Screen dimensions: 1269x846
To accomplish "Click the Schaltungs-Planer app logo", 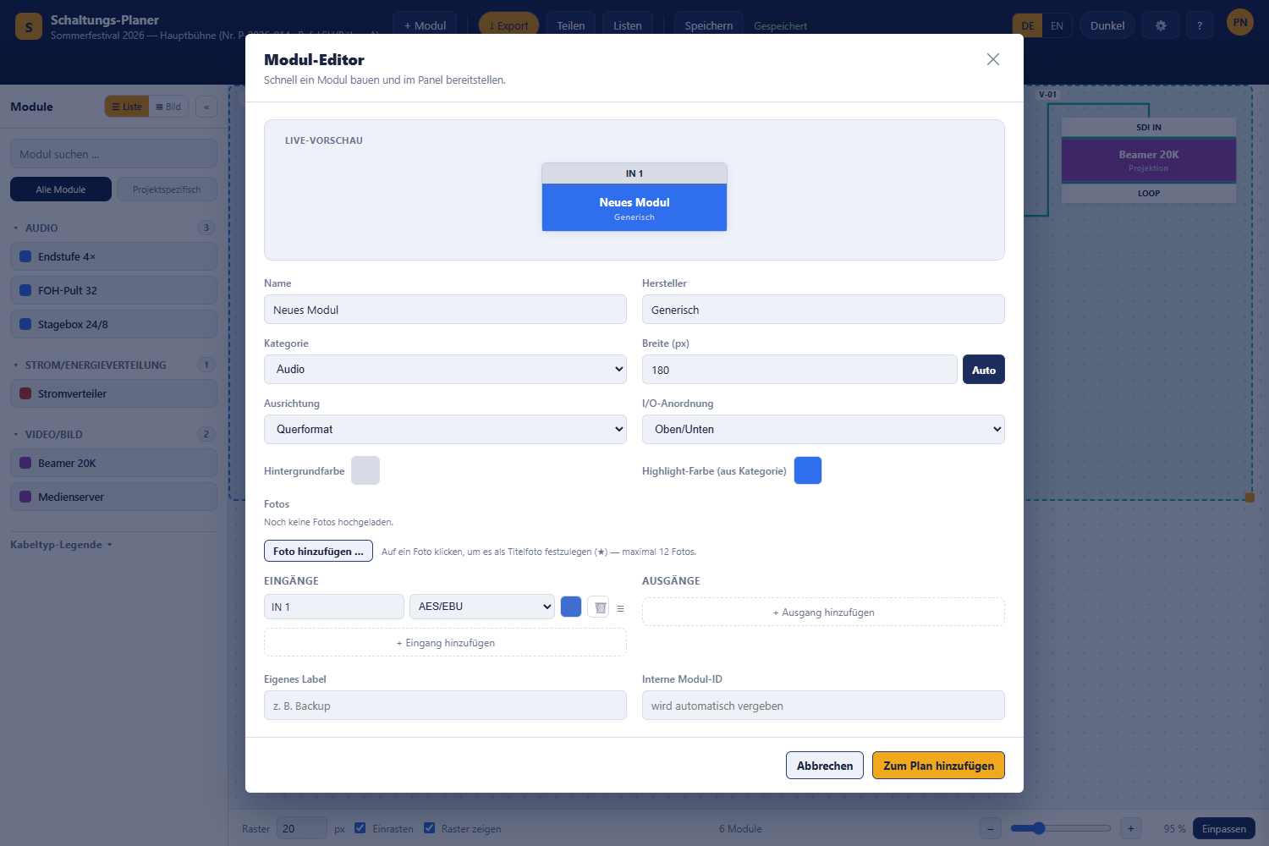I will click(x=29, y=27).
